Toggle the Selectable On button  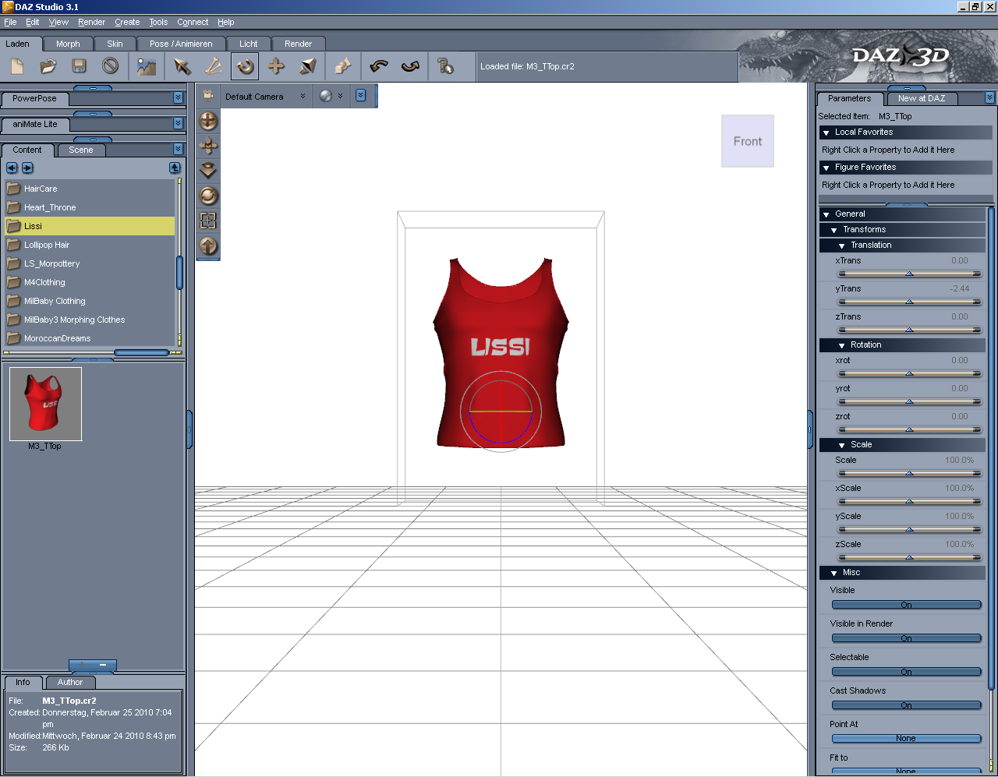pyautogui.click(x=906, y=672)
